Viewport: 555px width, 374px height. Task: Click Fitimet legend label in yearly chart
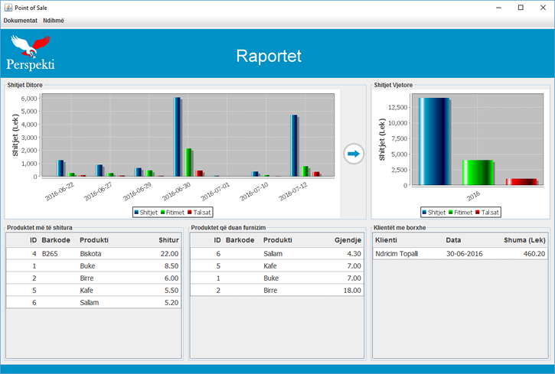pyautogui.click(x=463, y=212)
